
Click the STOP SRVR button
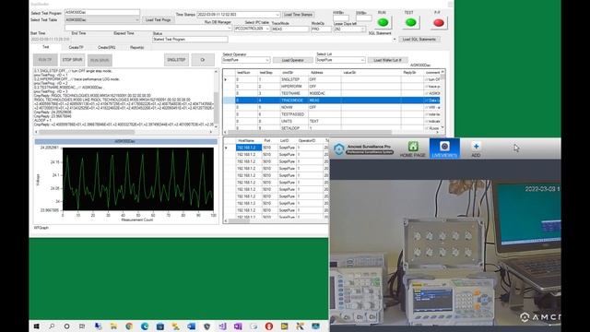tap(72, 60)
